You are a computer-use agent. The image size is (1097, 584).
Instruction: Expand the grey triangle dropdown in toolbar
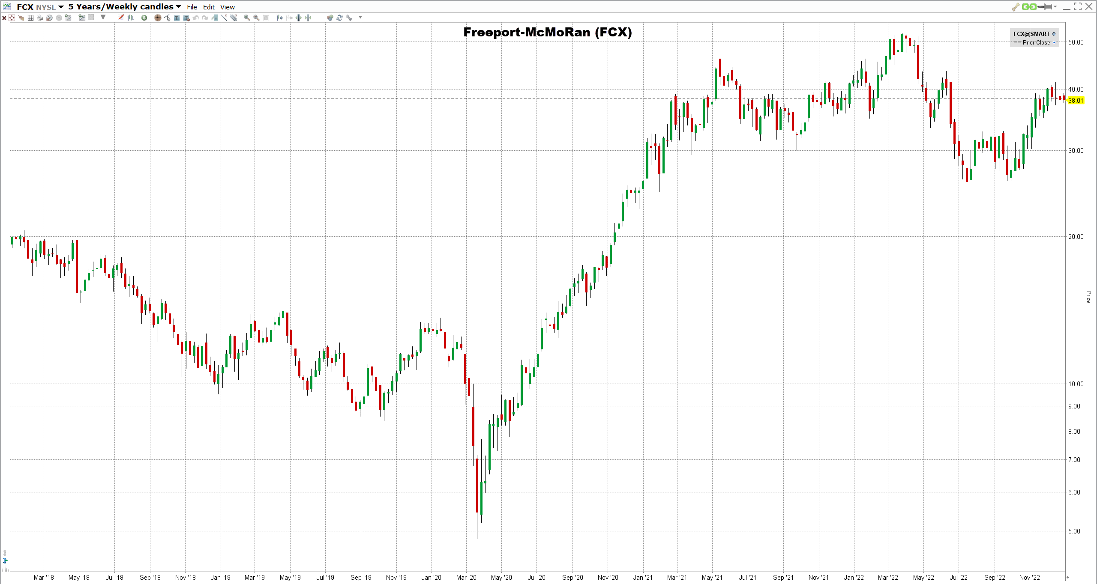(x=103, y=18)
